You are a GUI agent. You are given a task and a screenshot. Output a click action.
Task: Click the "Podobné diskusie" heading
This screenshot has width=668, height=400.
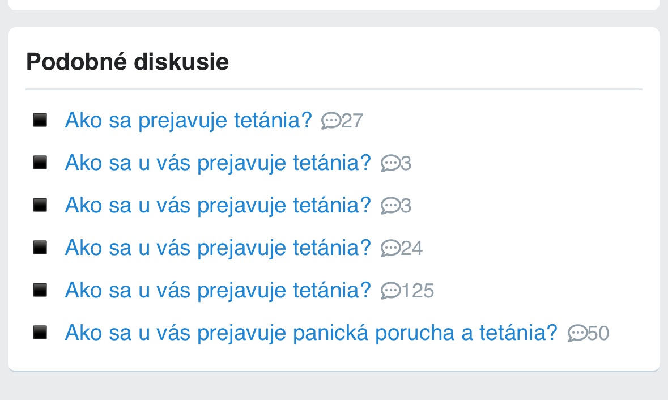(127, 61)
